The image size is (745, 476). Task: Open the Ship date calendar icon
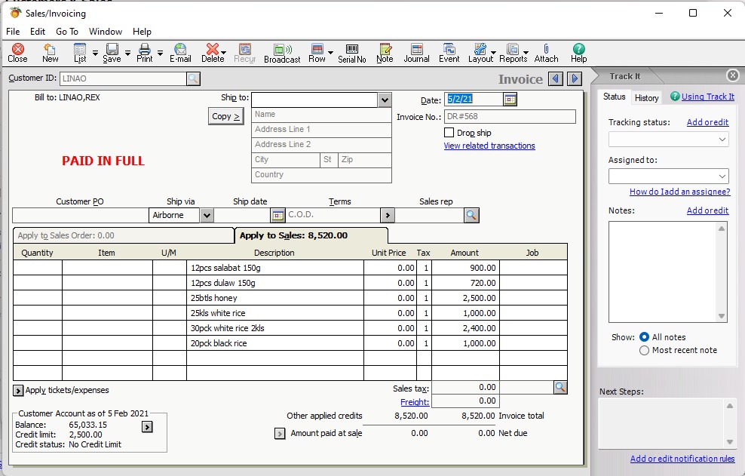coord(278,215)
